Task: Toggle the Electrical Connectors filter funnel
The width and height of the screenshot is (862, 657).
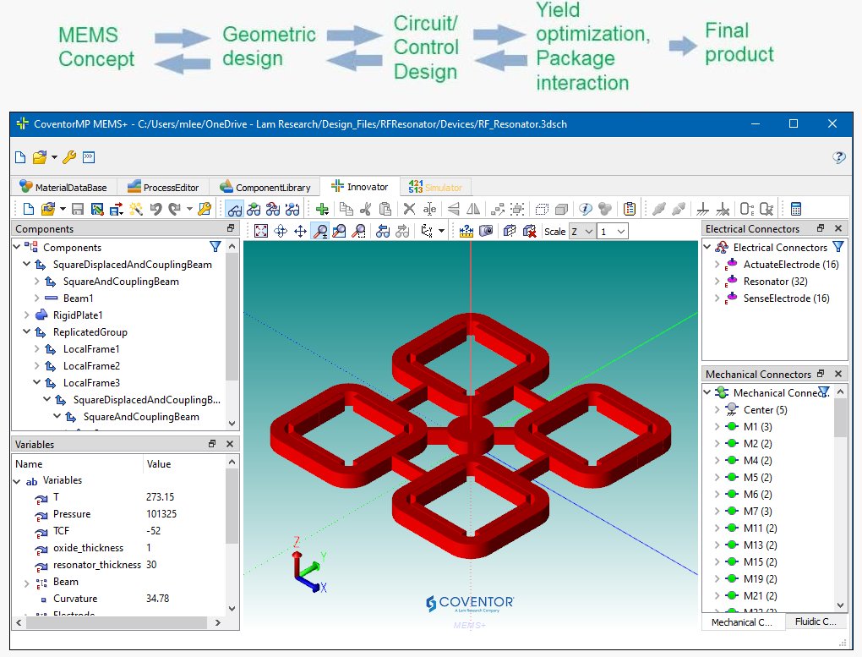Action: [838, 247]
